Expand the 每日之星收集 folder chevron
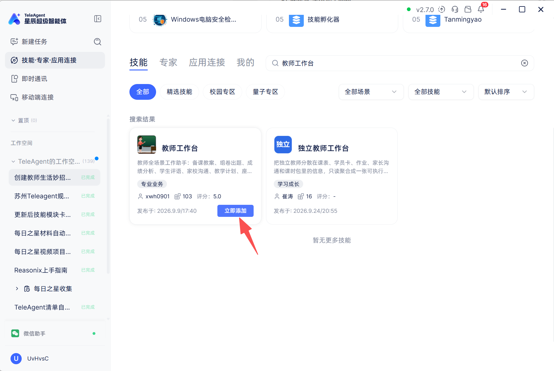The width and height of the screenshot is (554, 371). pos(17,289)
